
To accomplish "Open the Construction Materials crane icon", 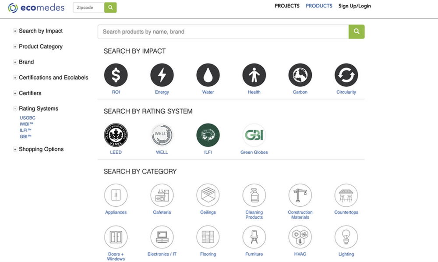I will click(300, 195).
